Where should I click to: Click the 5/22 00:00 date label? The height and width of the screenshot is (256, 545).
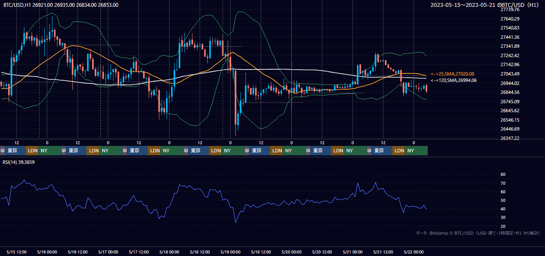click(x=414, y=252)
